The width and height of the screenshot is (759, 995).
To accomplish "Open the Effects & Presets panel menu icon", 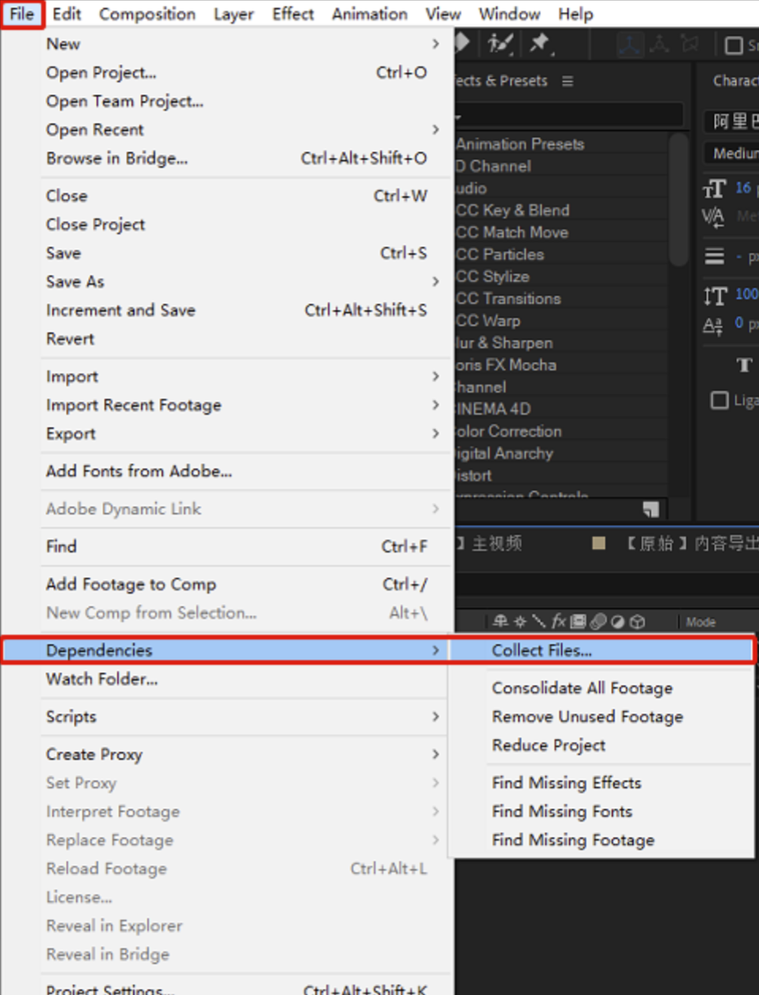I will [x=567, y=81].
